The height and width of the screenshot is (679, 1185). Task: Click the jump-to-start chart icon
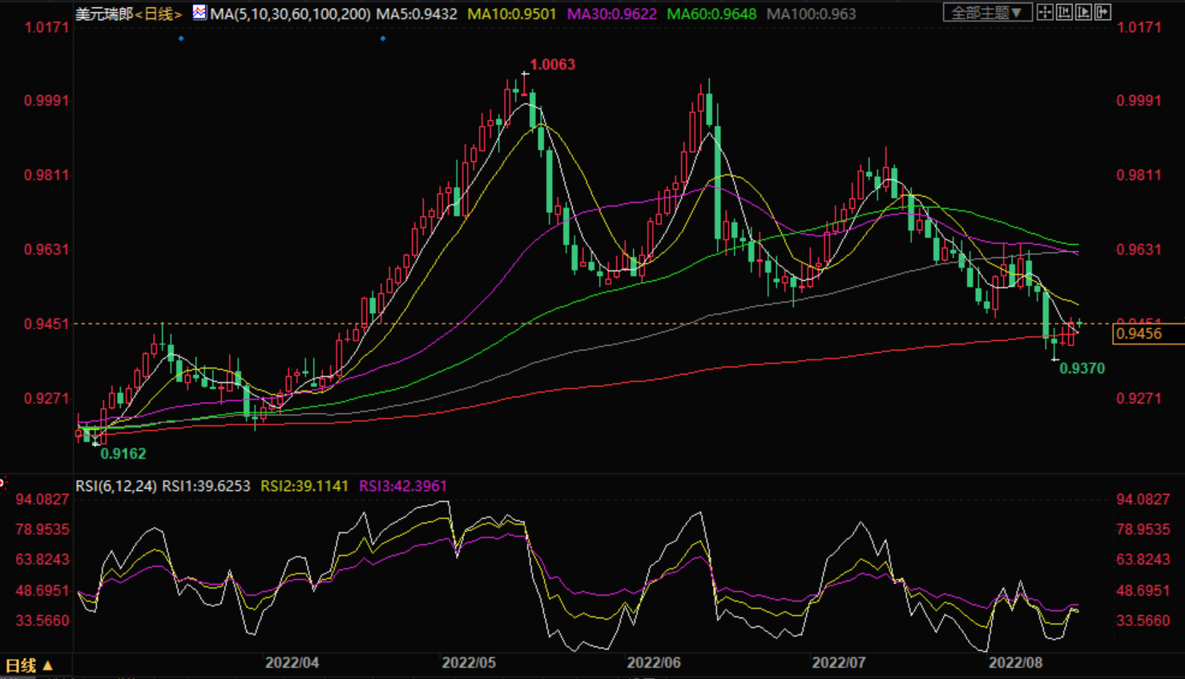point(1064,13)
